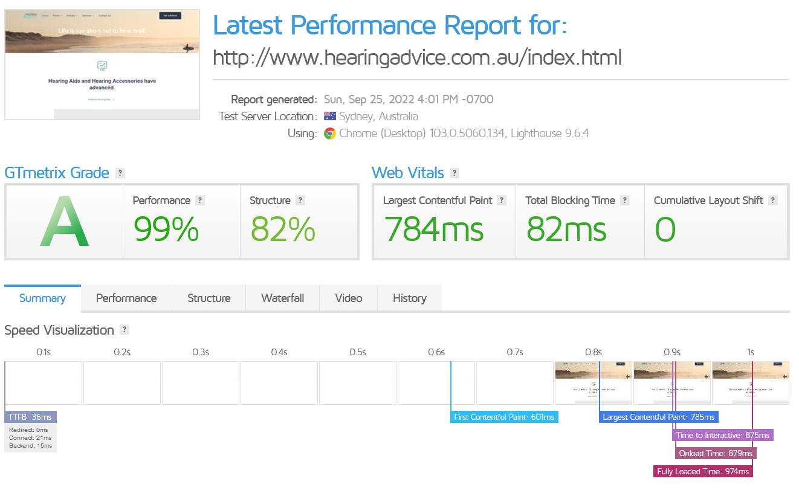The image size is (799, 496).
Task: Click the Largest Contentful Paint help icon
Action: pyautogui.click(x=501, y=201)
